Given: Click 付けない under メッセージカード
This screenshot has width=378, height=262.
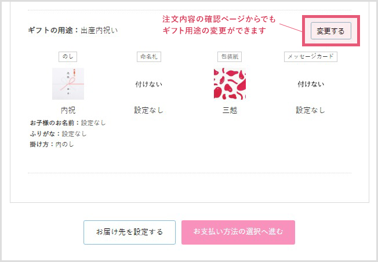Looking at the screenshot, I should [310, 84].
